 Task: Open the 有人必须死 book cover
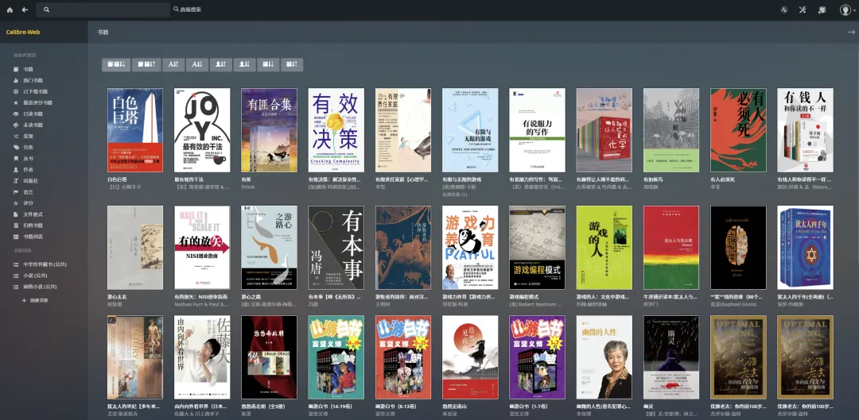[x=738, y=130]
